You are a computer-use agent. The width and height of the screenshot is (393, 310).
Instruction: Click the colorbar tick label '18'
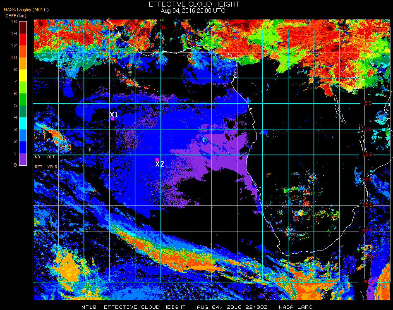point(14,21)
